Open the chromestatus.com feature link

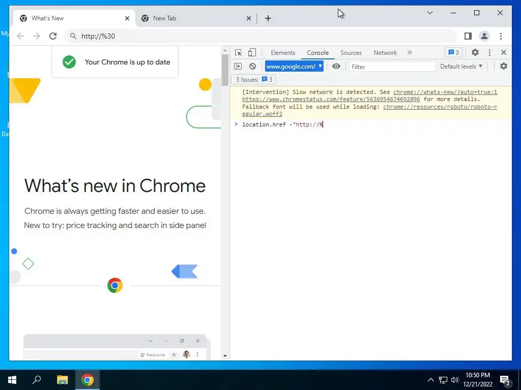tap(331, 99)
